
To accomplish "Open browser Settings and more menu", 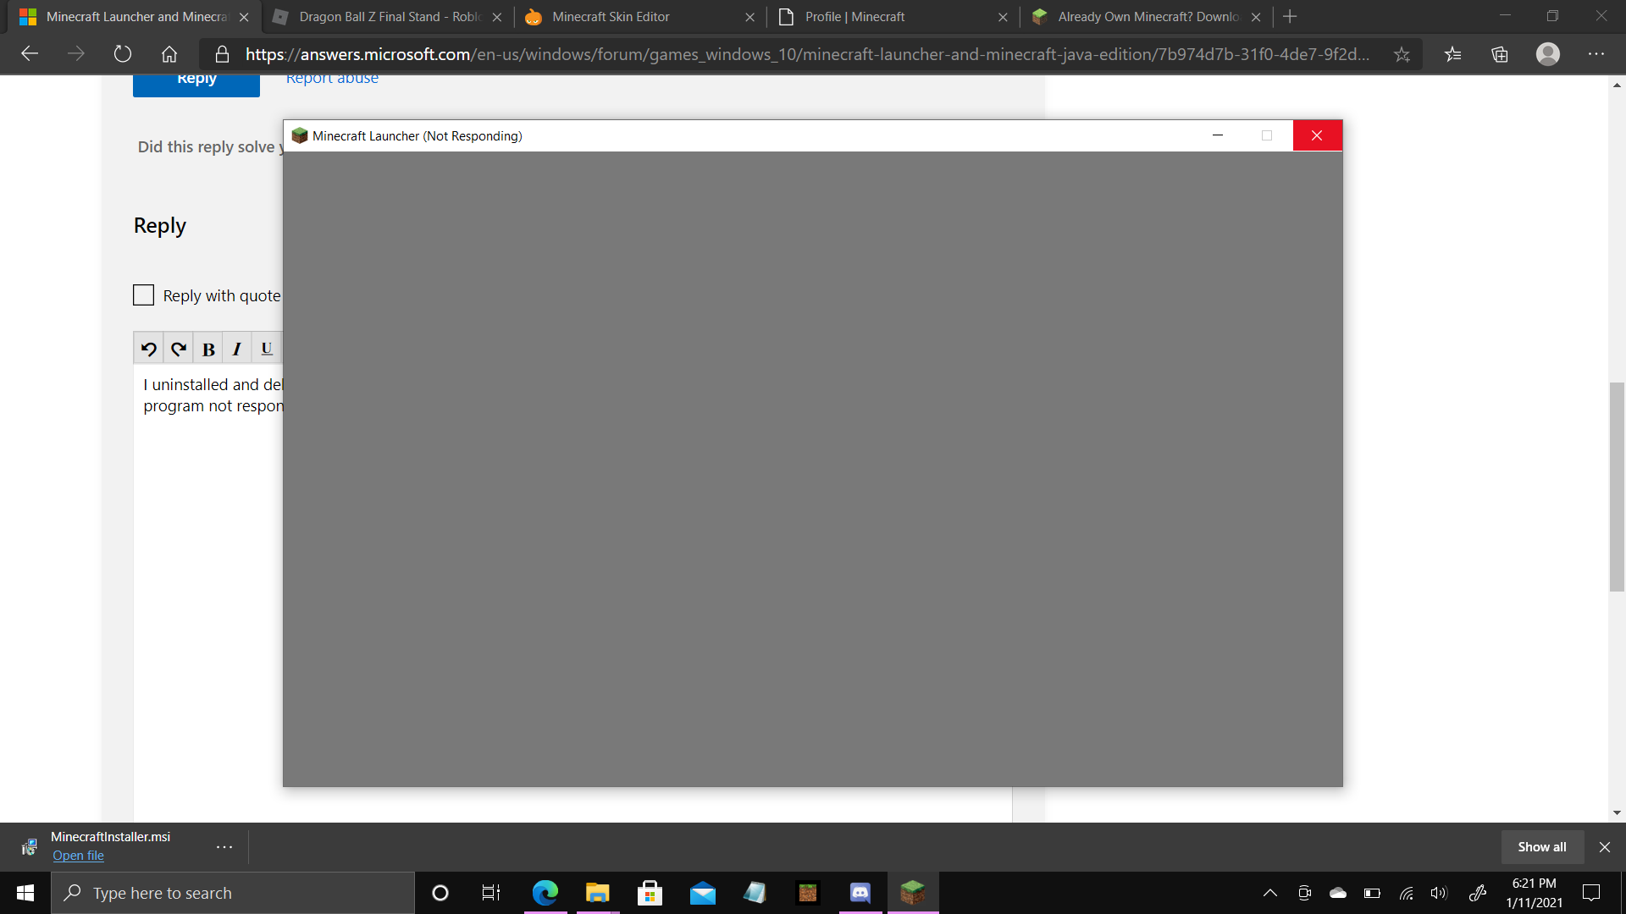I will (1596, 54).
